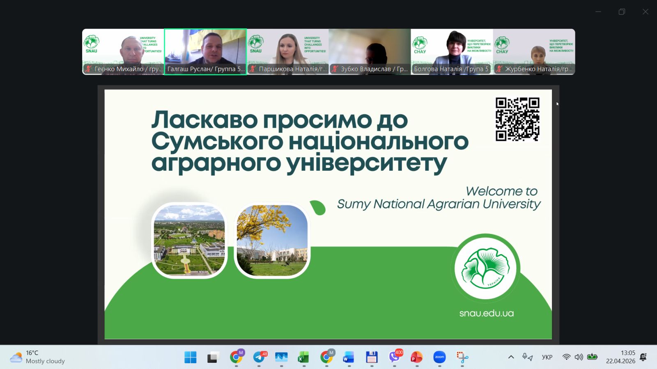Viewport: 657px width, 369px height.
Task: Launch Word from the taskbar
Action: click(349, 357)
